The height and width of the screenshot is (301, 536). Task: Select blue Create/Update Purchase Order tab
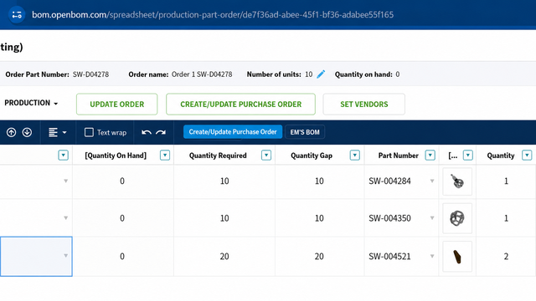click(x=233, y=132)
